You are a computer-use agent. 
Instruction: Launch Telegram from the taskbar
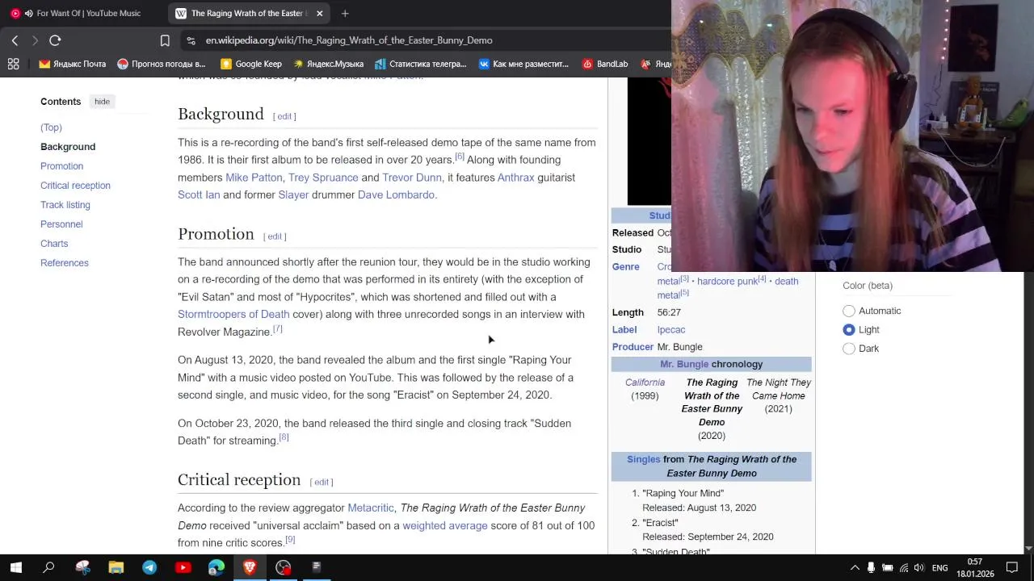[149, 567]
